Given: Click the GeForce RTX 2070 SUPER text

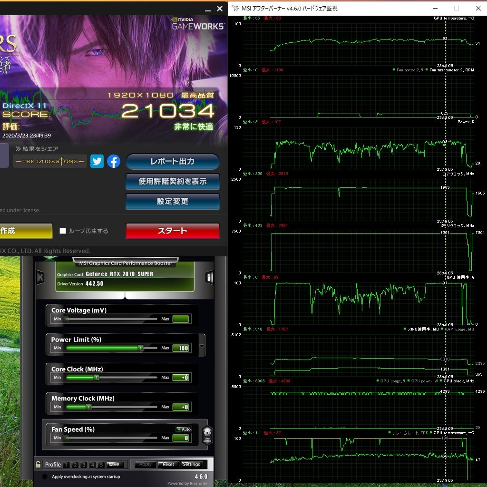Looking at the screenshot, I should 119,274.
